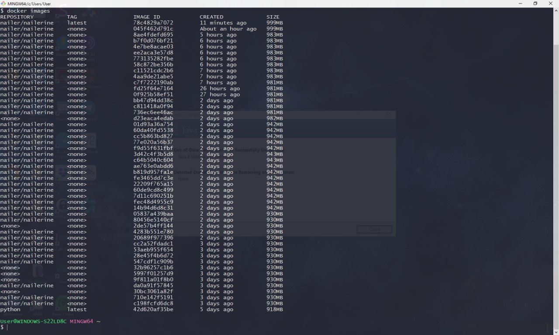Click the TAG column header
Screen dimensions: 559x335
72,17
